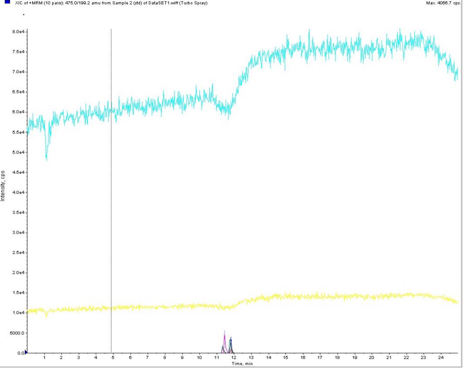The image size is (464, 369).
Task: Click the 24 minute time tick label
Action: tap(440, 358)
